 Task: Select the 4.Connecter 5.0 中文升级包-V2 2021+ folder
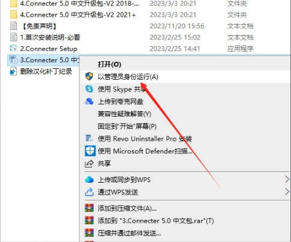pyautogui.click(x=78, y=14)
